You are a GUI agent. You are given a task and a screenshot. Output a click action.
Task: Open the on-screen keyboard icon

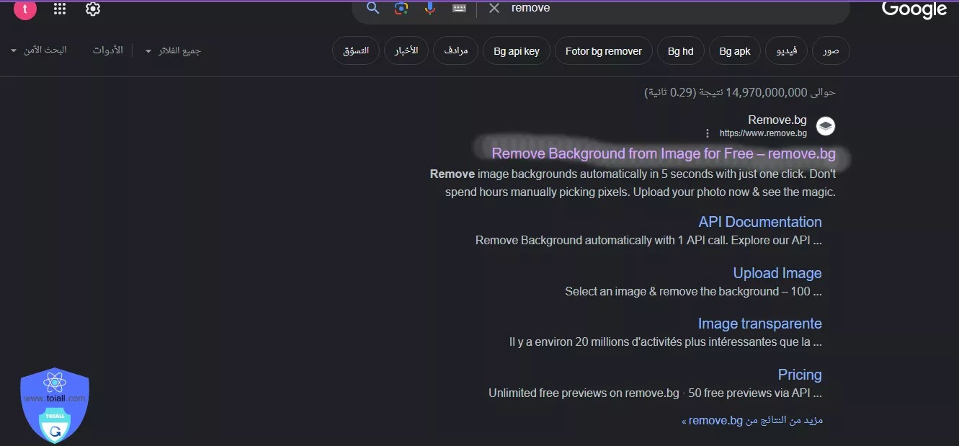pos(459,8)
